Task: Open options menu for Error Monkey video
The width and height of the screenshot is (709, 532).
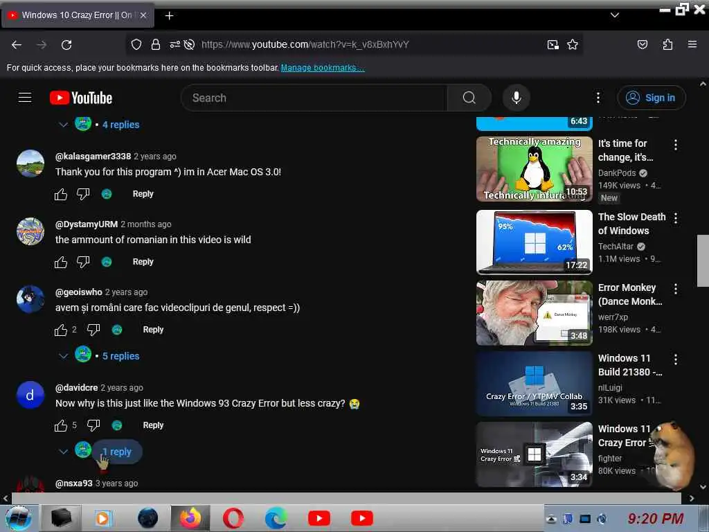Action: coord(676,289)
